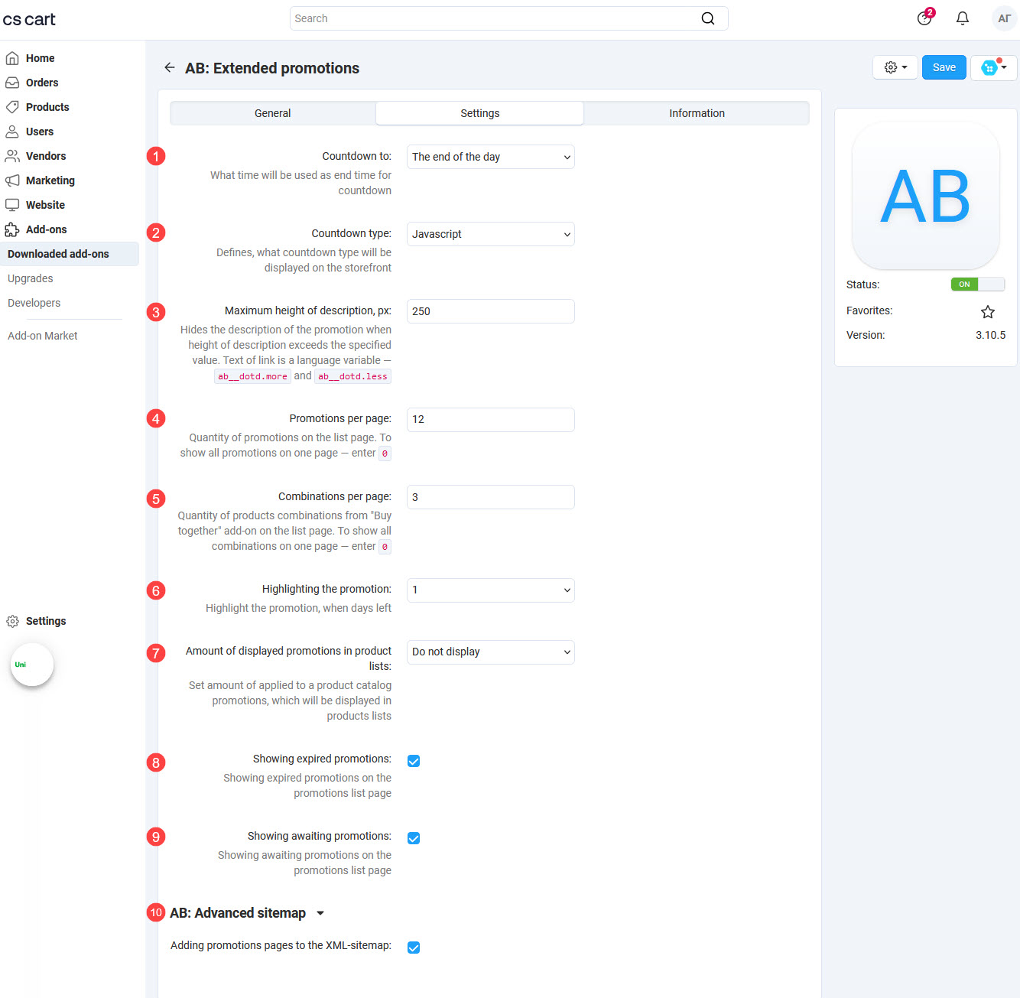The height and width of the screenshot is (998, 1020).
Task: Click the Add-ons puzzle icon
Action: pyautogui.click(x=12, y=229)
